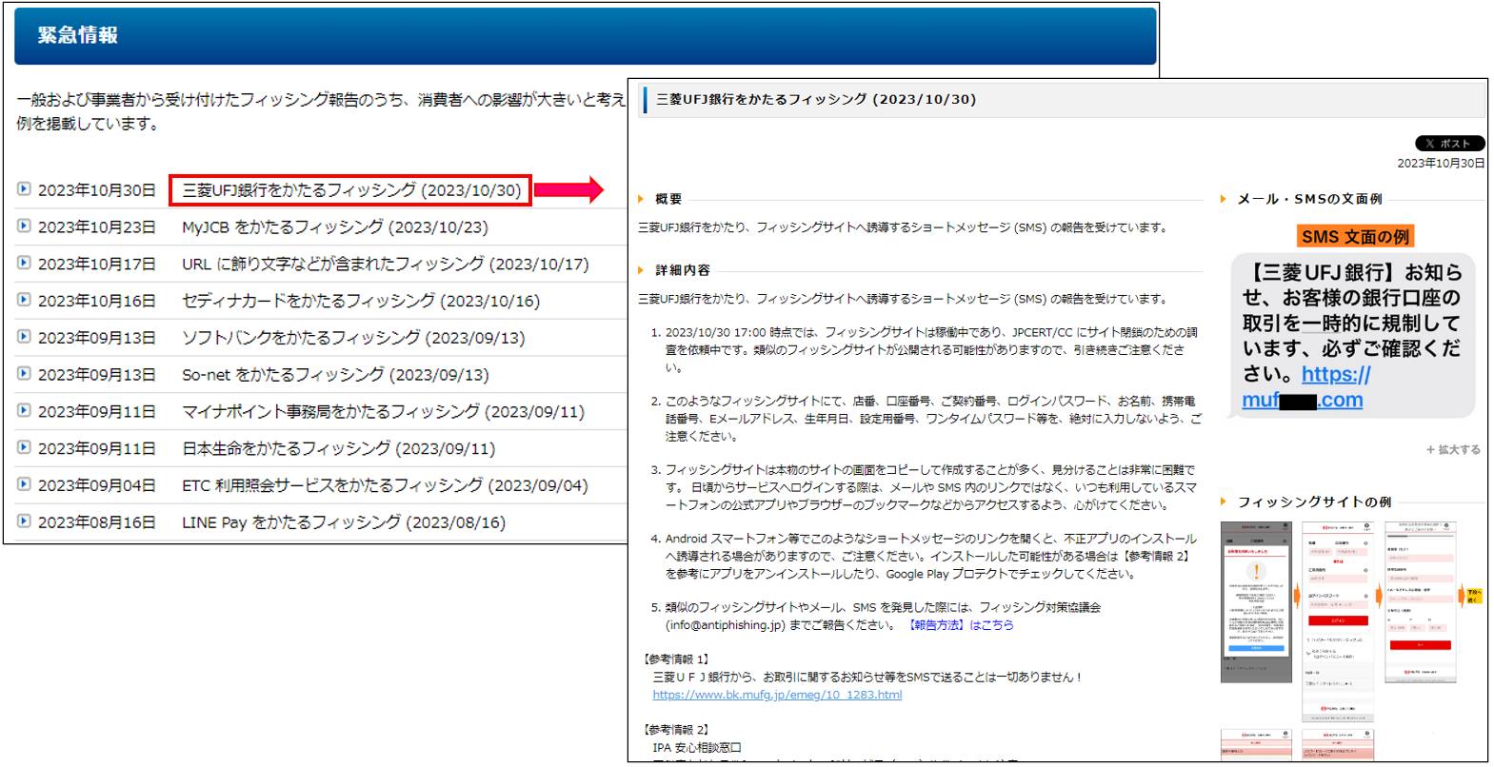Click the arrow icon beside 2023年10月30日
Image resolution: width=1494 pixels, height=767 pixels.
click(x=24, y=189)
